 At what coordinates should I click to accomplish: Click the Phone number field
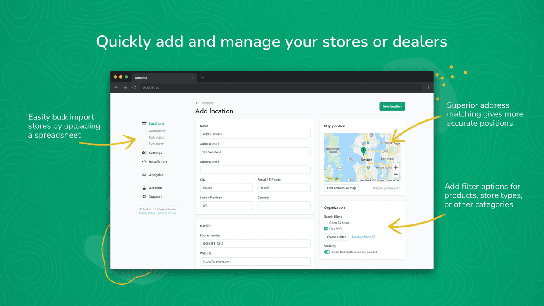[255, 244]
